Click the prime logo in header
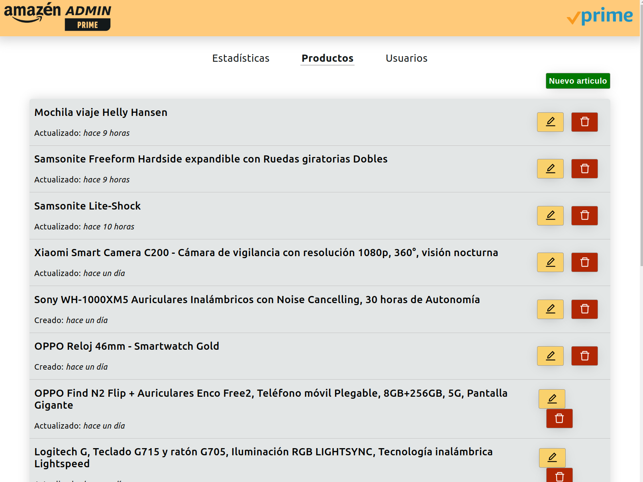This screenshot has height=482, width=643. (600, 16)
